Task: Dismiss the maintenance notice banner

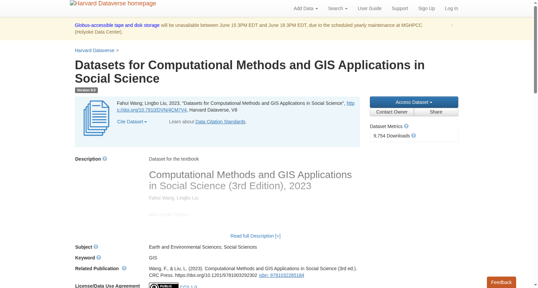Action: 452,25
